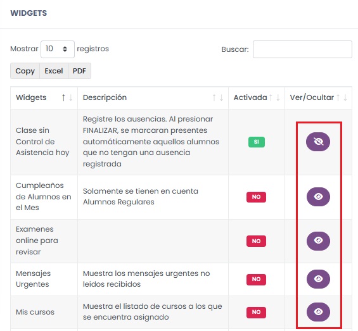Click the WIDGETS page heading
The width and height of the screenshot is (358, 331).
click(29, 13)
